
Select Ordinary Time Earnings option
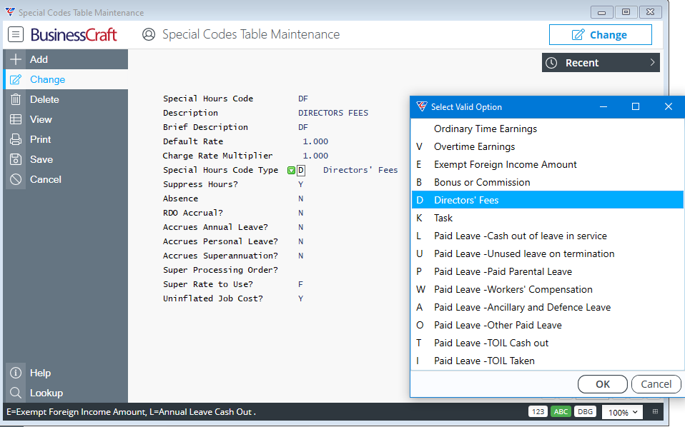pos(548,129)
